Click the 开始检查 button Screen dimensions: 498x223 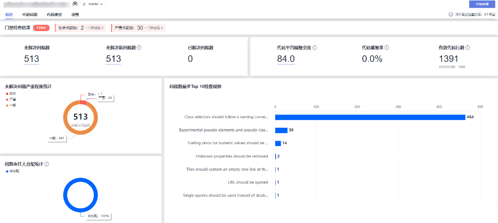click(482, 4)
